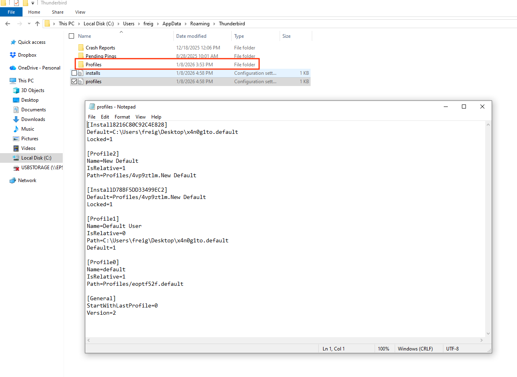Screen dimensions: 517x377
Task: Open the Help menu in Notepad
Action: coord(156,117)
